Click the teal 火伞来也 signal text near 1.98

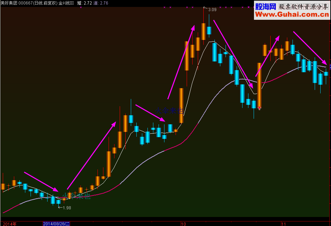point(76,196)
